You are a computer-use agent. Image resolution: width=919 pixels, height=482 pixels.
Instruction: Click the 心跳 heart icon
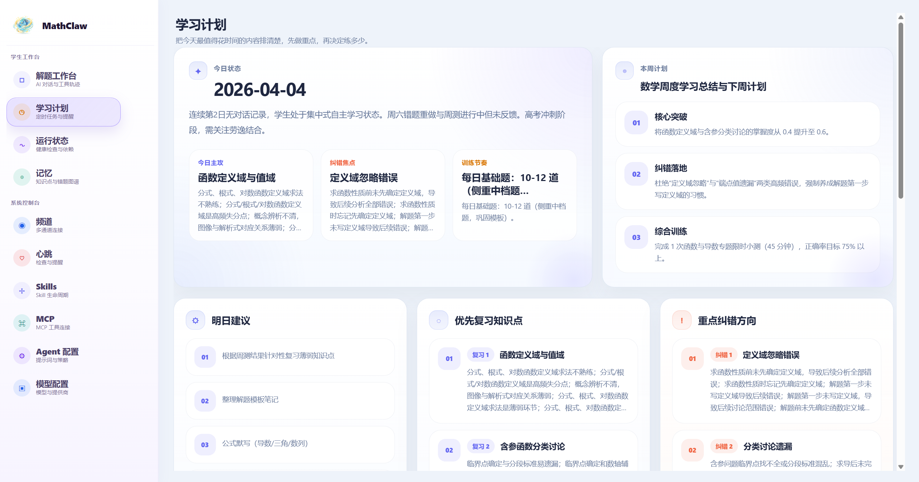(22, 258)
